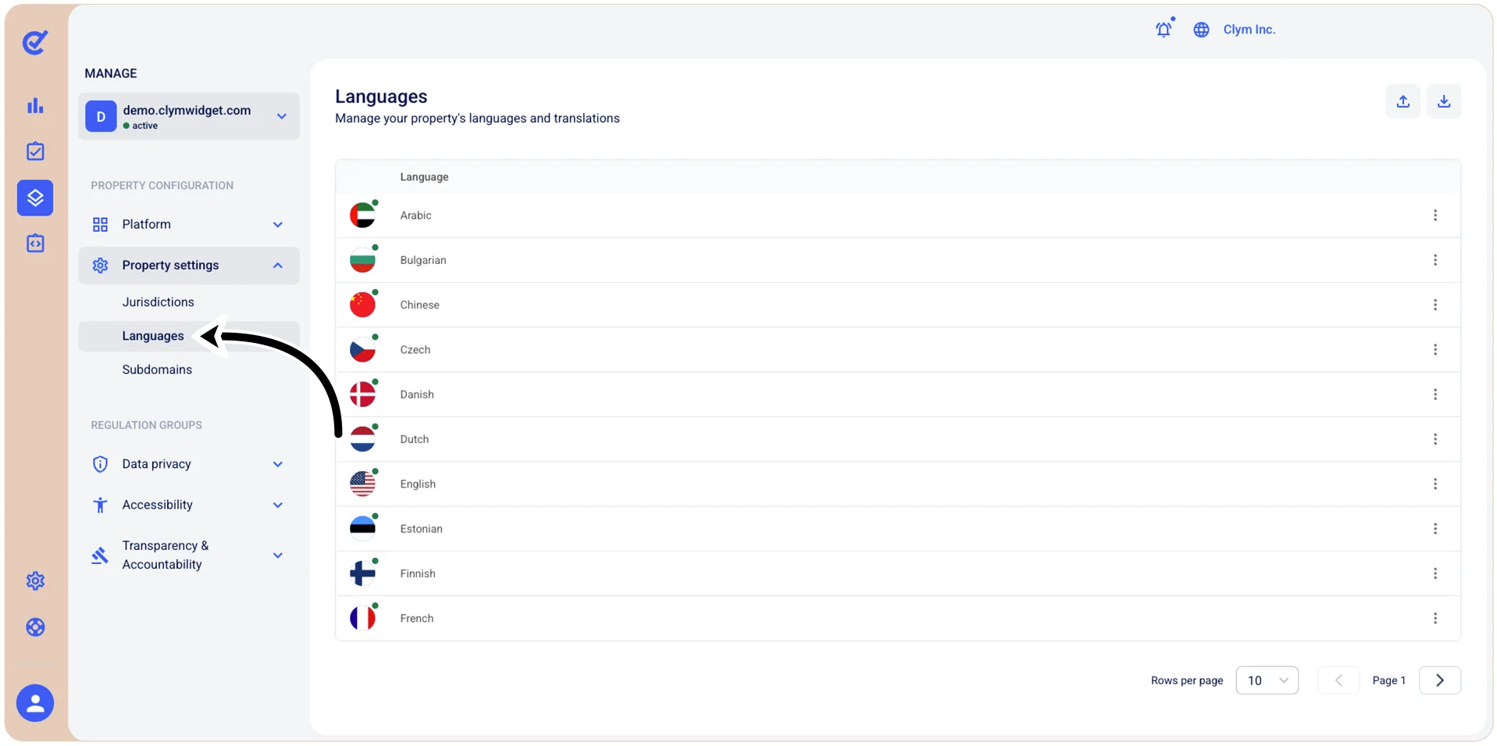Open more options for Arabic

(1435, 216)
